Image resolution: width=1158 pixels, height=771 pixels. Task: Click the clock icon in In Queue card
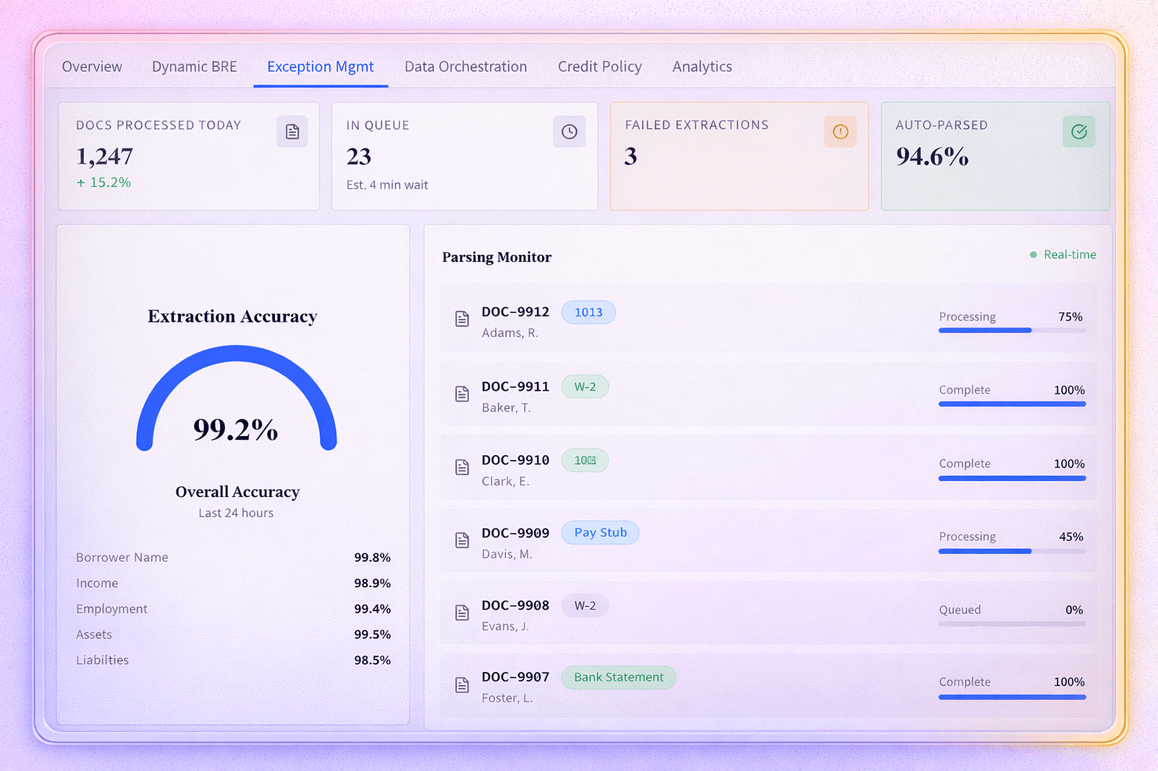(x=569, y=132)
